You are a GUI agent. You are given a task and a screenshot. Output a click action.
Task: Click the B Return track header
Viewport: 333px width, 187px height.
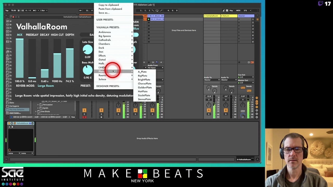[x=229, y=16]
